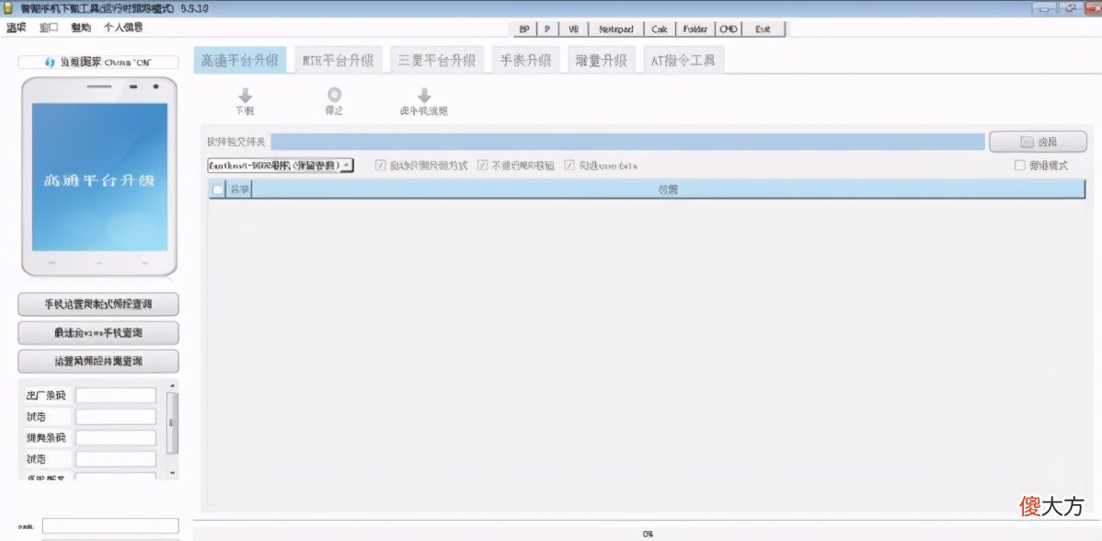1102x541 pixels.
Task: Click the info panel scrollbar down arrow
Action: tap(172, 474)
